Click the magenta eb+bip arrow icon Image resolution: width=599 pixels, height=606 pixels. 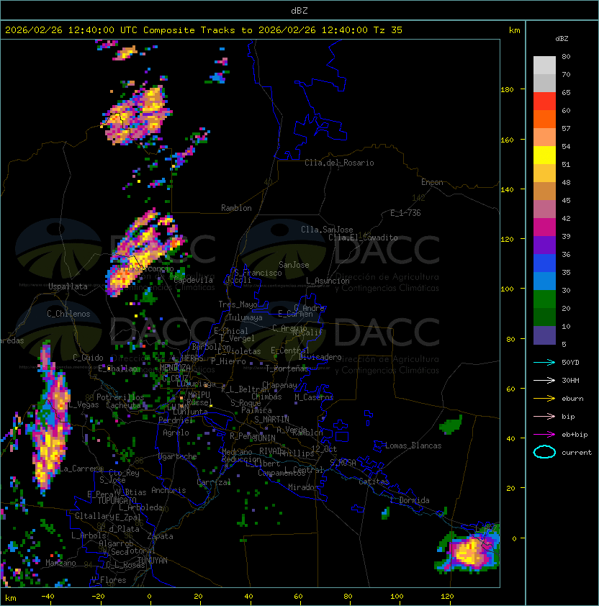[544, 435]
